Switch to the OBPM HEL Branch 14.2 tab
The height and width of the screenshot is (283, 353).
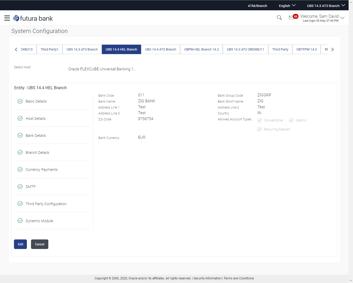[x=202, y=49]
